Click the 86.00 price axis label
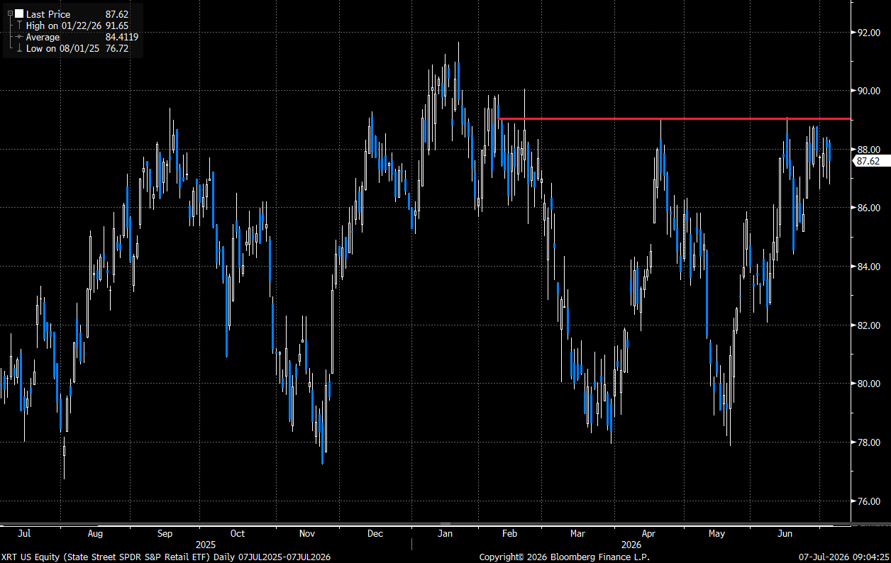This screenshot has width=891, height=563. click(x=868, y=208)
